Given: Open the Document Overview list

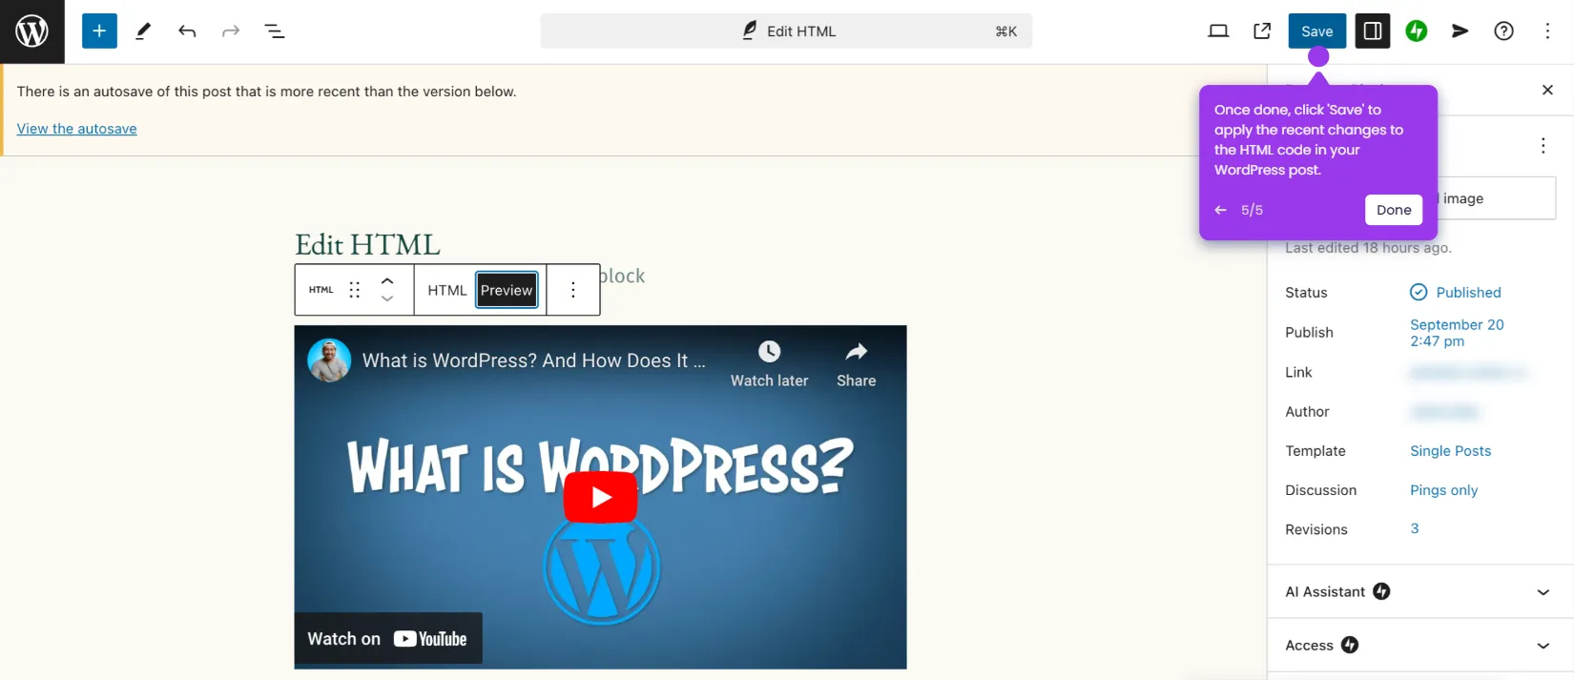Looking at the screenshot, I should coord(275,31).
